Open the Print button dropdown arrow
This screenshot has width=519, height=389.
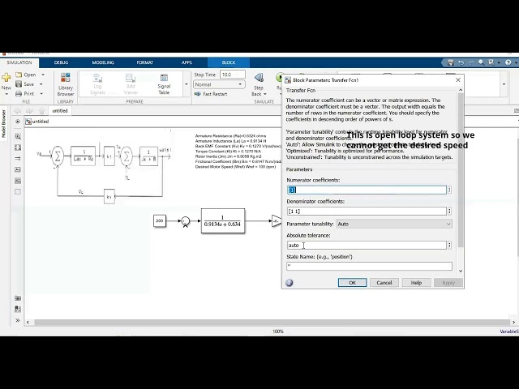pos(41,94)
